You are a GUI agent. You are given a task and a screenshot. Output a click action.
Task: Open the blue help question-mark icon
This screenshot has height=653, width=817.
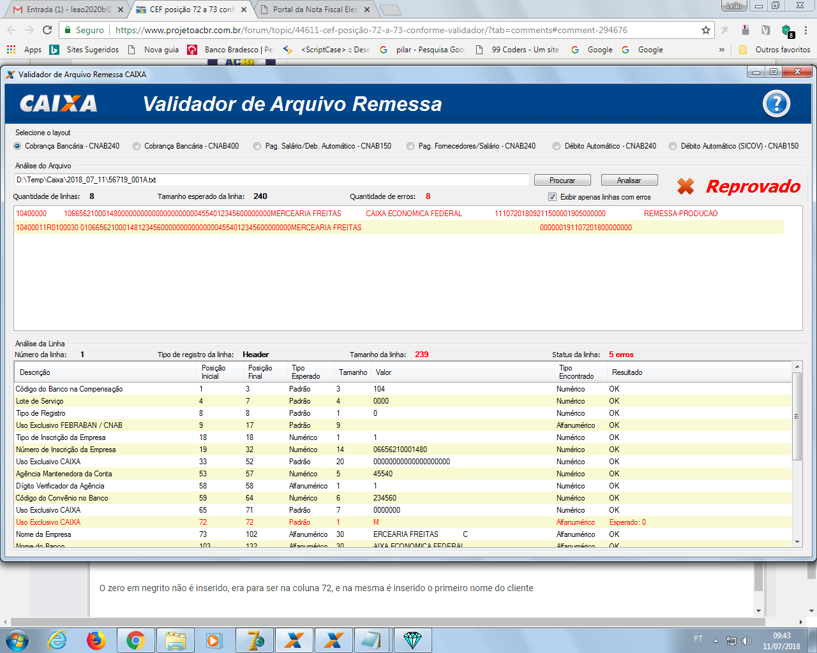coord(776,104)
